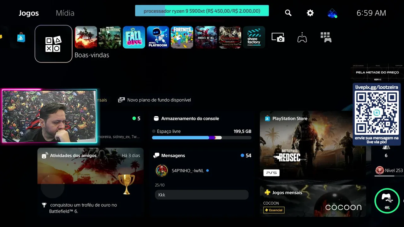Click the 25/10 message date

coord(160,185)
